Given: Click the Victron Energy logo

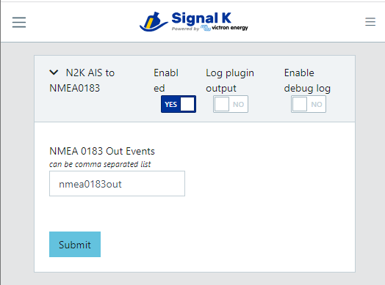Looking at the screenshot, I should (x=224, y=28).
